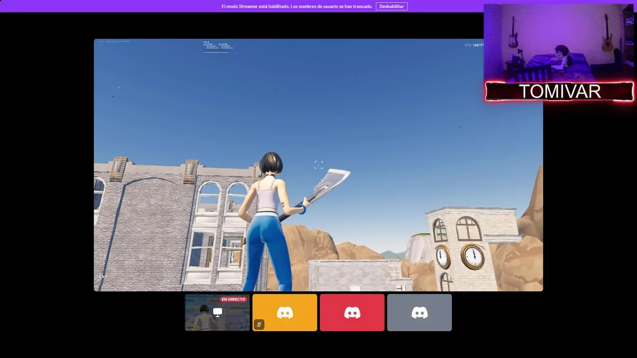
Task: Click the Deshabilitar button in the Streamer mode banner
Action: point(392,6)
